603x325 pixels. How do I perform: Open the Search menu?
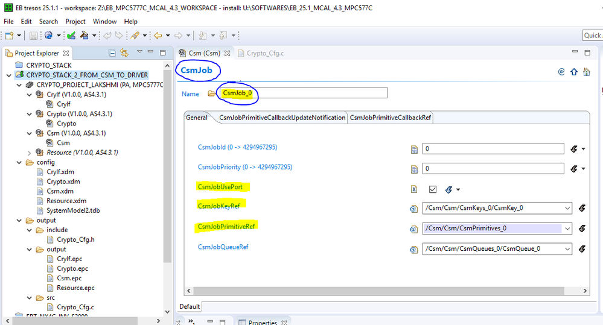click(x=48, y=22)
